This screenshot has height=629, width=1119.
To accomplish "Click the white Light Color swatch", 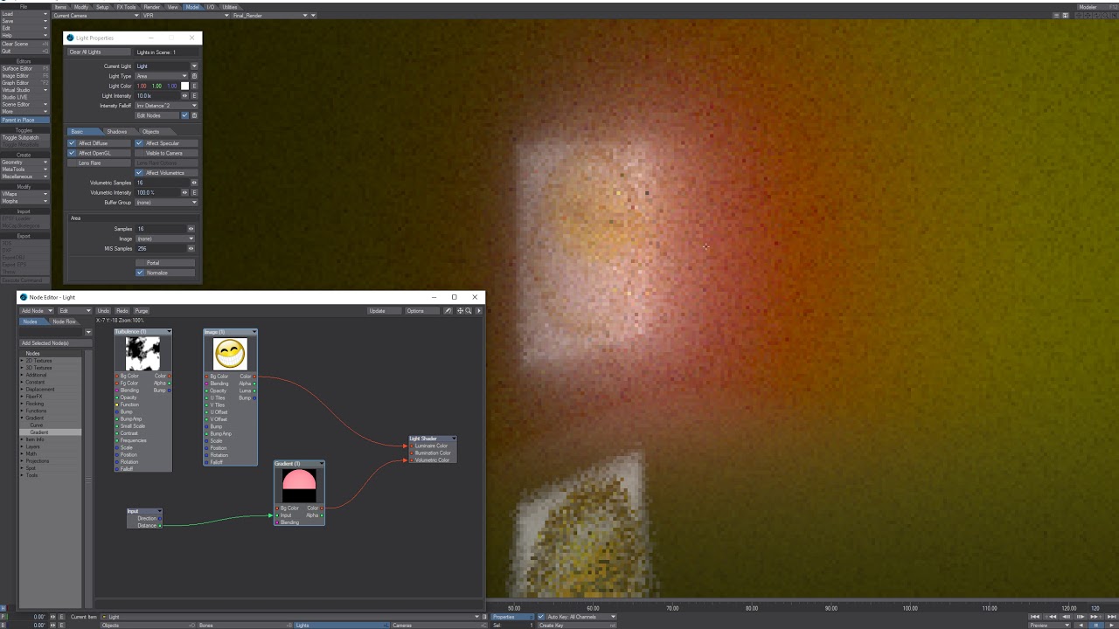I will tap(184, 86).
